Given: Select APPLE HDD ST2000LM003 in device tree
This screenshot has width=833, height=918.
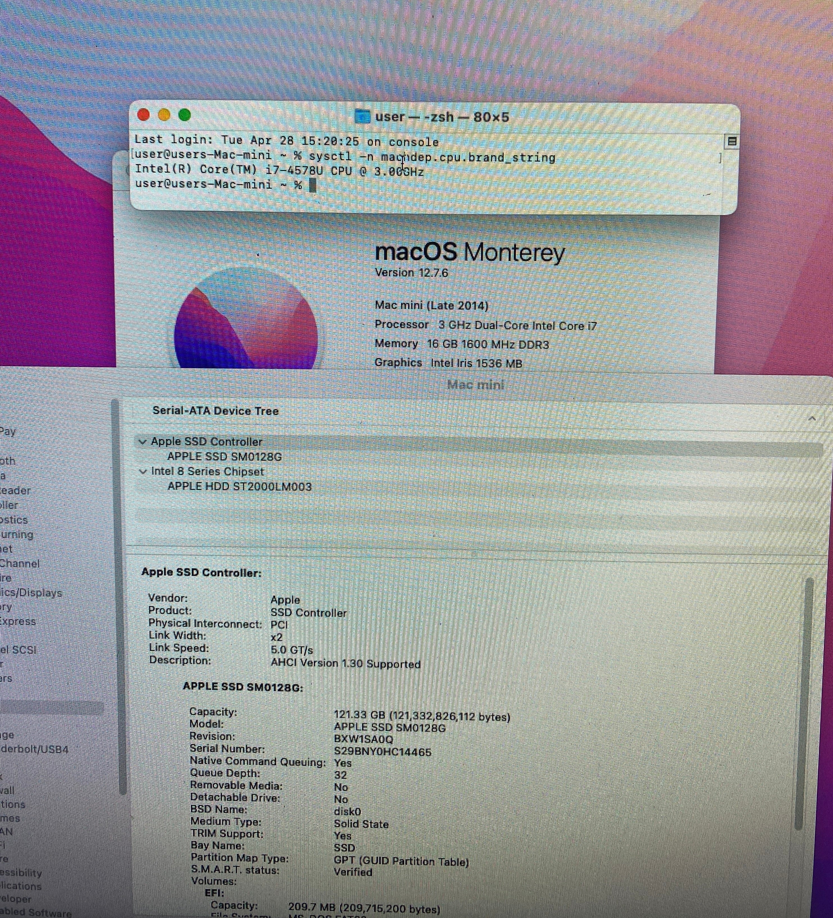Looking at the screenshot, I should [240, 486].
